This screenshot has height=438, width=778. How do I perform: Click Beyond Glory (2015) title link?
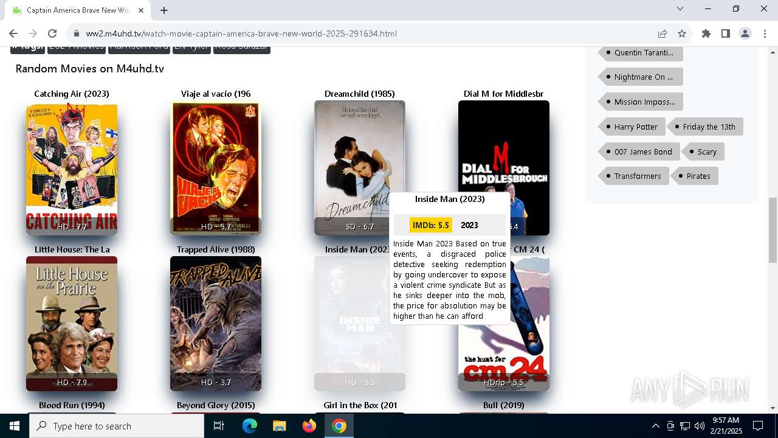coord(216,405)
